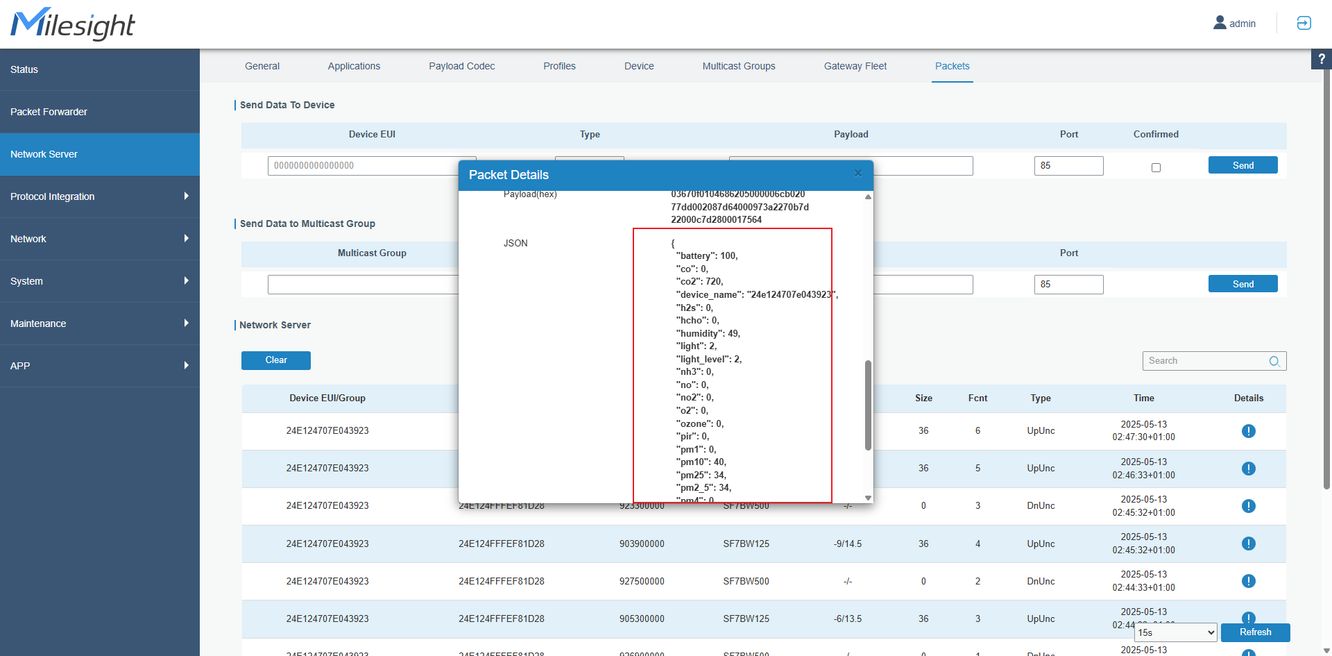Switch to the General tab
This screenshot has width=1332, height=656.
coord(262,66)
